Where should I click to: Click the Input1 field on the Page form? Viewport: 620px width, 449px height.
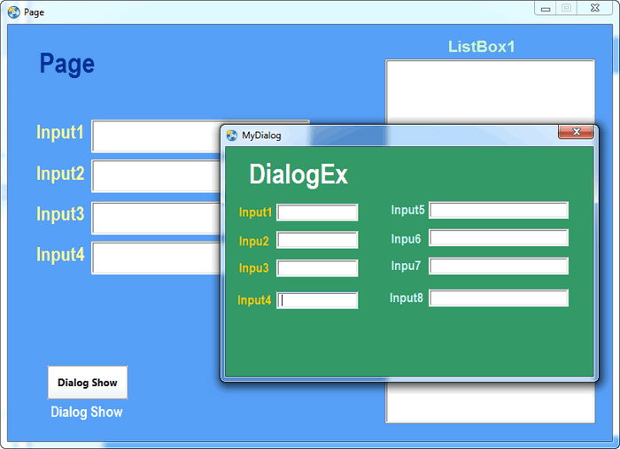[155, 136]
